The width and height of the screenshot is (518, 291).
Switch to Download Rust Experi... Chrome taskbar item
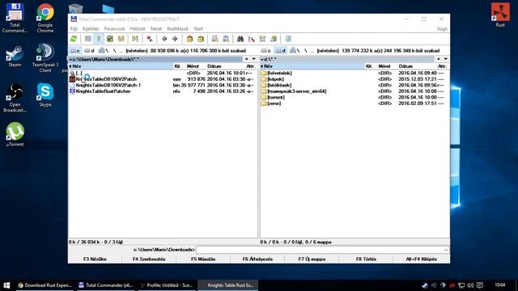coord(45,285)
